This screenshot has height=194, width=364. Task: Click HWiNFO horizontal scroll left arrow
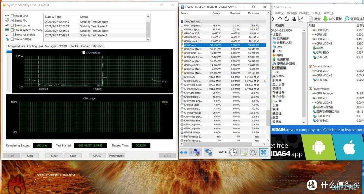click(x=182, y=144)
